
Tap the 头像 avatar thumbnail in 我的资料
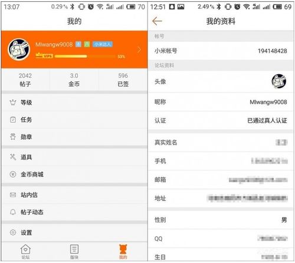(279, 81)
